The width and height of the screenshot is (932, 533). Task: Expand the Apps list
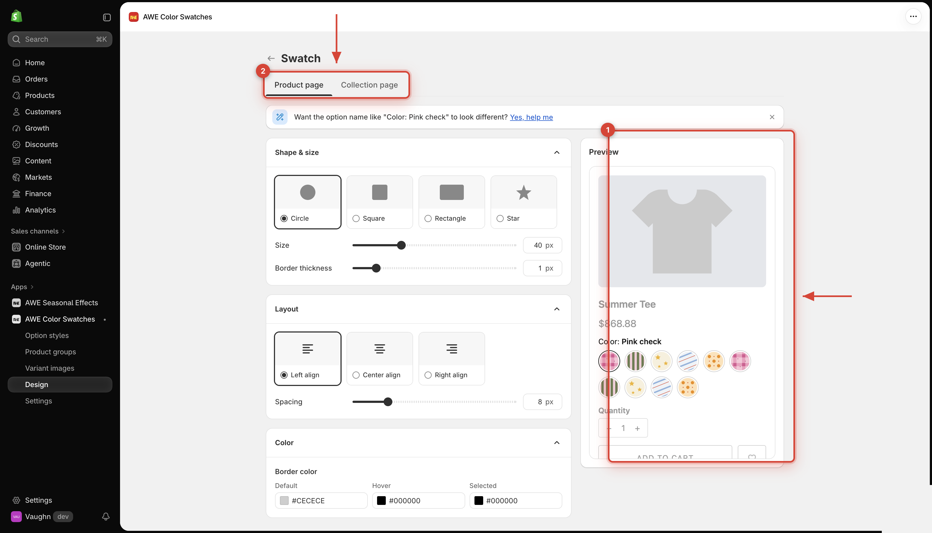[22, 287]
